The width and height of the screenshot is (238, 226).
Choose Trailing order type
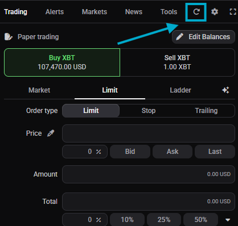click(206, 111)
